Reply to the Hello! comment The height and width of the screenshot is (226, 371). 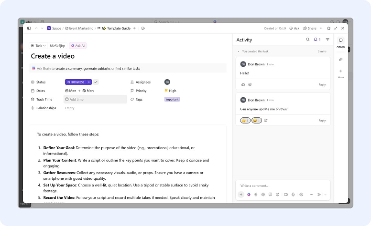coord(322,84)
